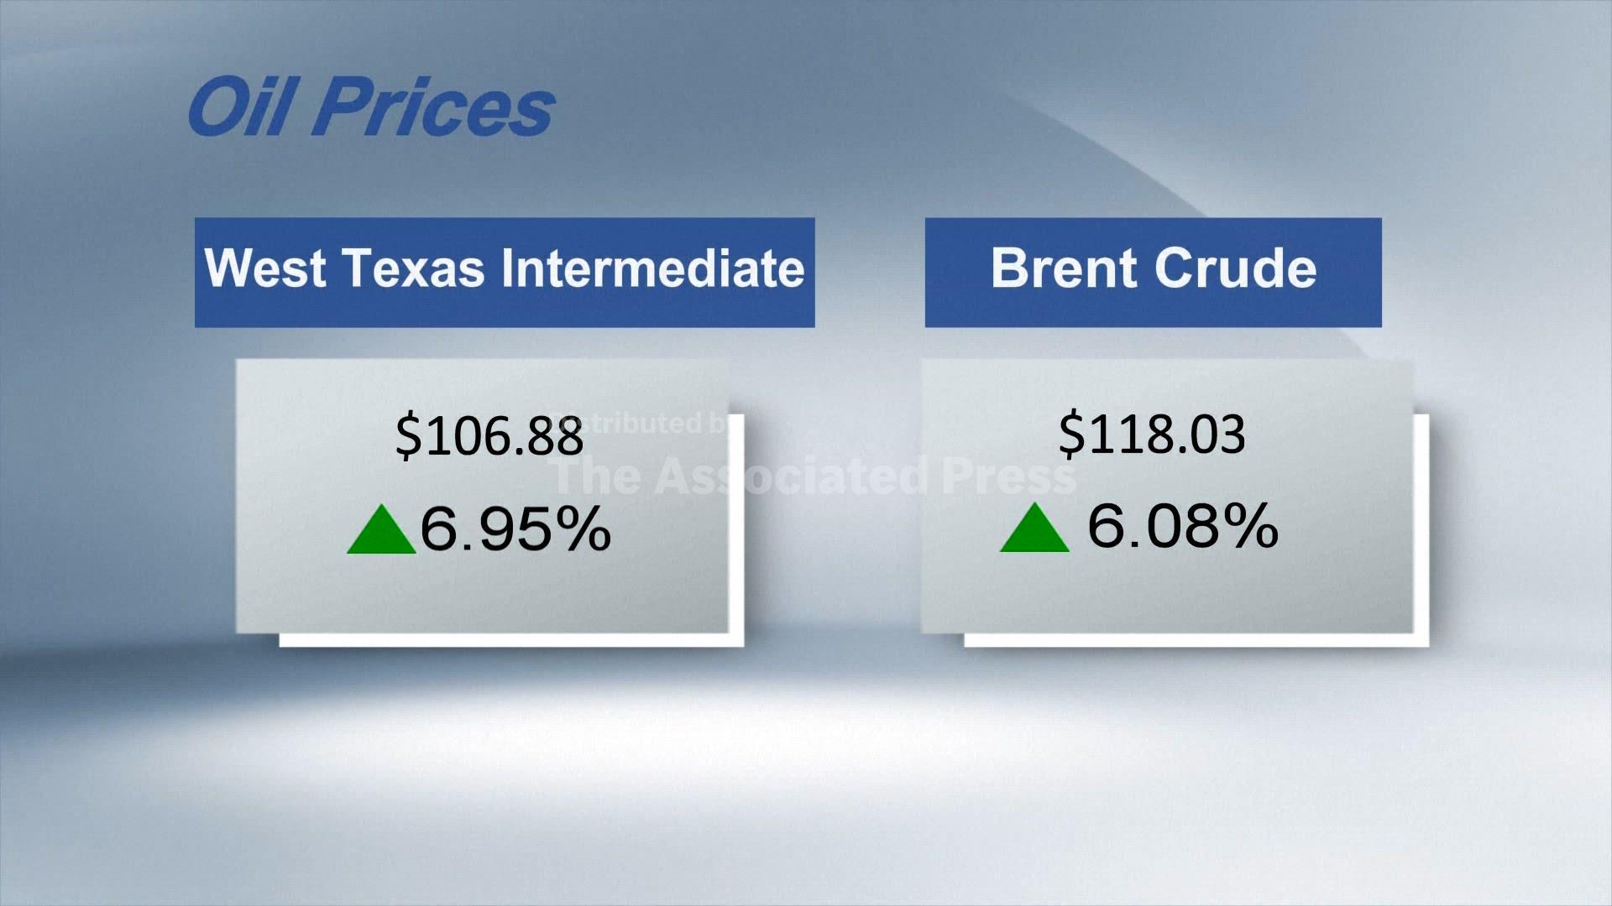The image size is (1612, 906).
Task: Select the 6.95% change value
Action: click(515, 529)
